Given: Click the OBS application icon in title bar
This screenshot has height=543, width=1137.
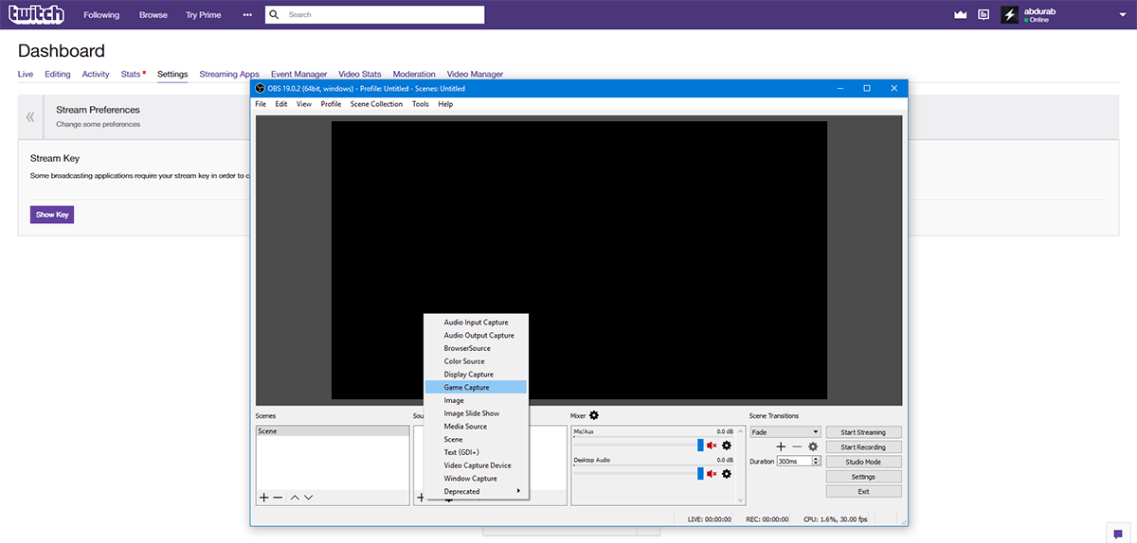Looking at the screenshot, I should [261, 88].
